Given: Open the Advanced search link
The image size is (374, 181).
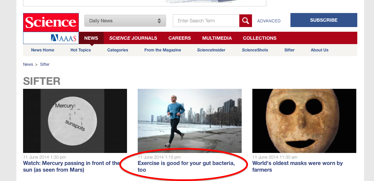Looking at the screenshot, I should tap(269, 21).
